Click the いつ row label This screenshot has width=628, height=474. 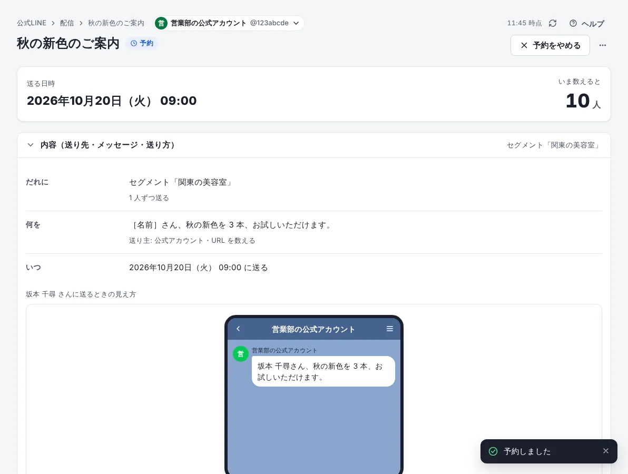[33, 268]
